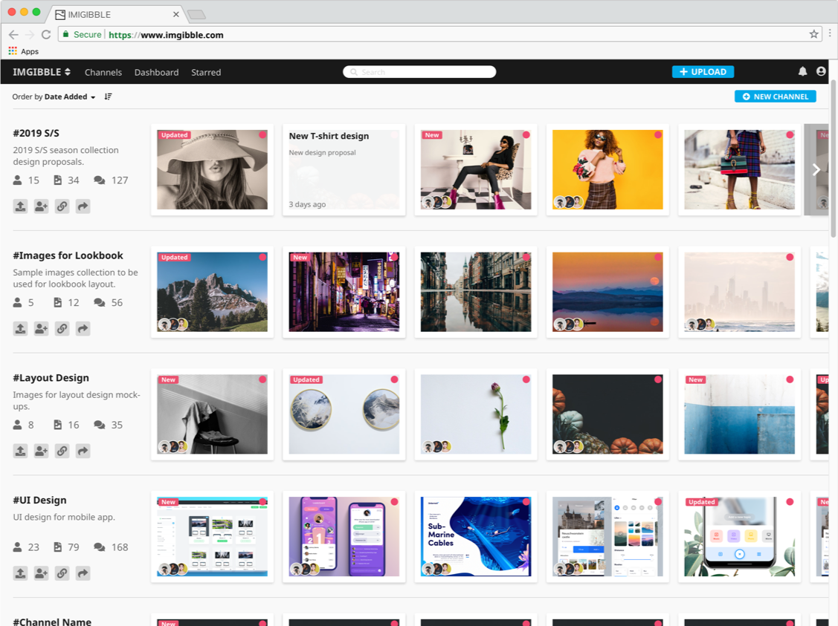The image size is (838, 626).
Task: Reload the browser page
Action: [x=46, y=35]
